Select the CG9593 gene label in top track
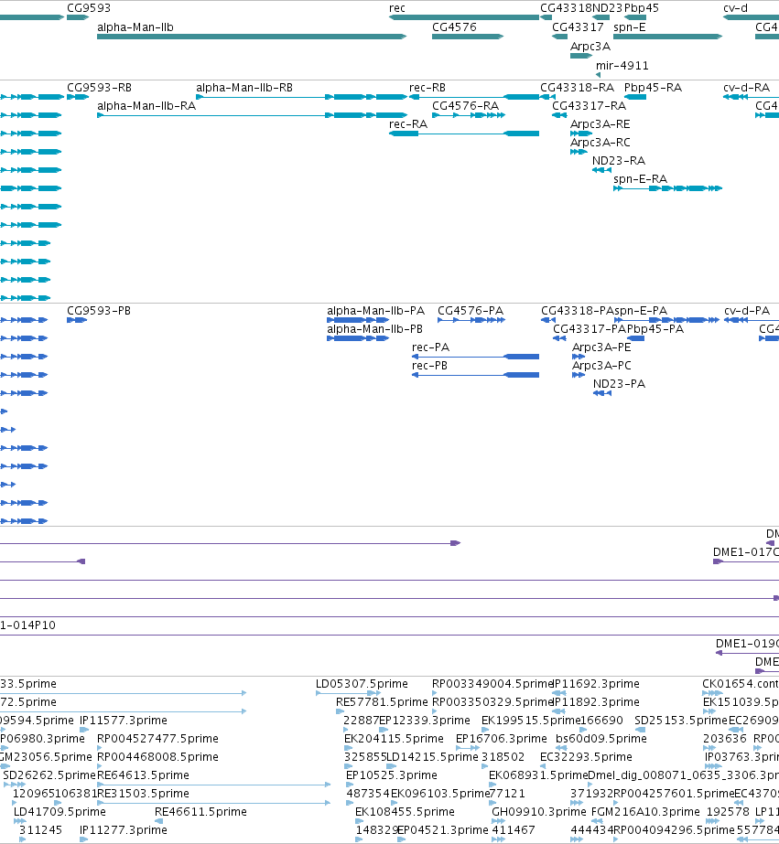This screenshot has height=844, width=779. point(89,8)
